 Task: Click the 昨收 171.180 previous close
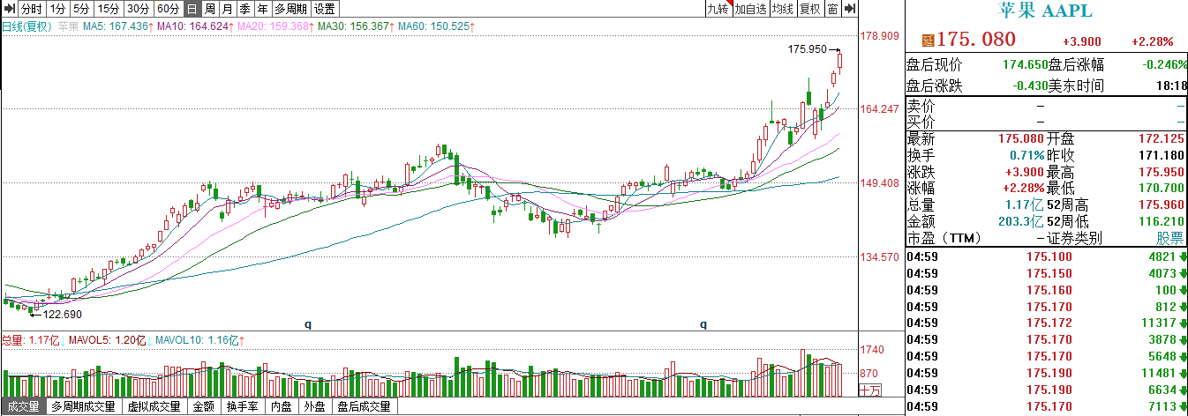point(1160,155)
